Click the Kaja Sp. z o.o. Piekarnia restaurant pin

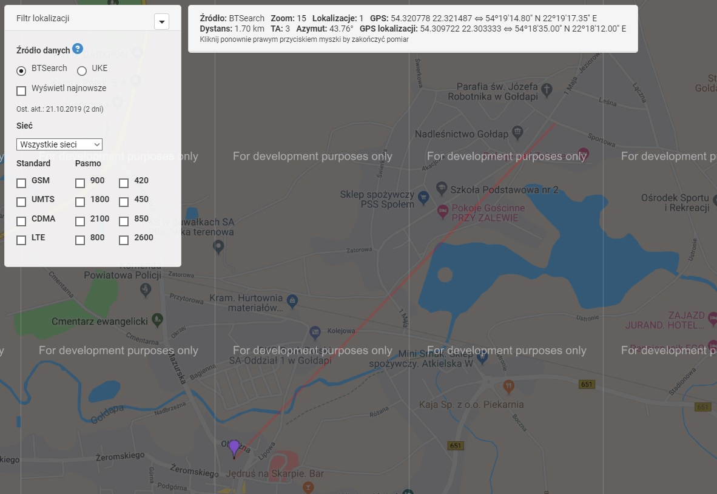508,387
